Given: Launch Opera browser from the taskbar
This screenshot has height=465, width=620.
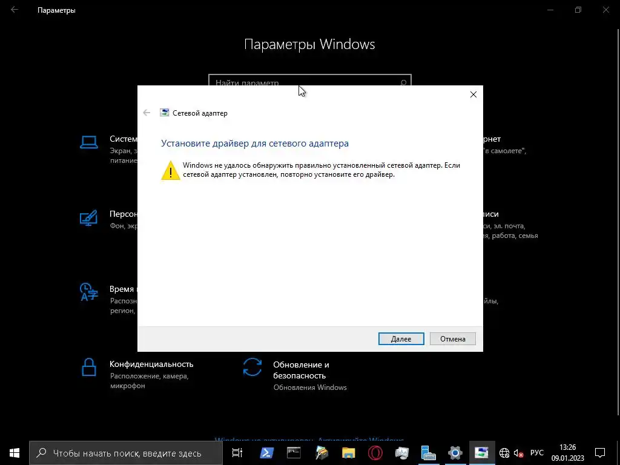Looking at the screenshot, I should click(x=375, y=453).
